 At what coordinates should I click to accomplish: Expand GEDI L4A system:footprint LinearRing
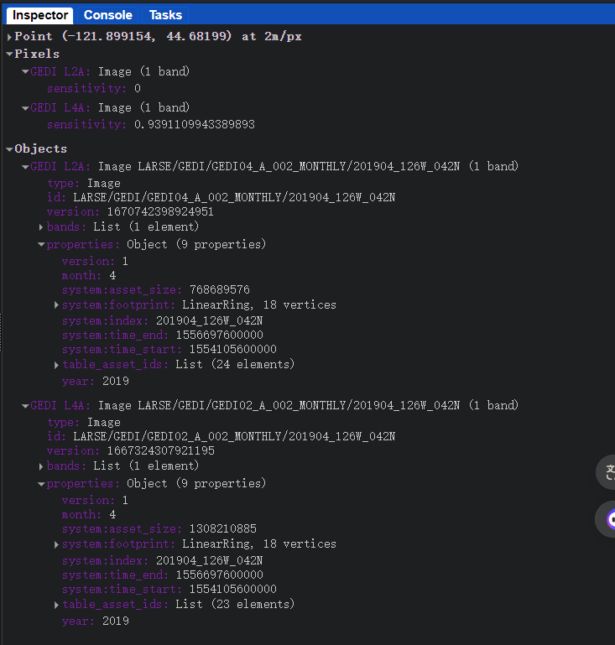56,544
